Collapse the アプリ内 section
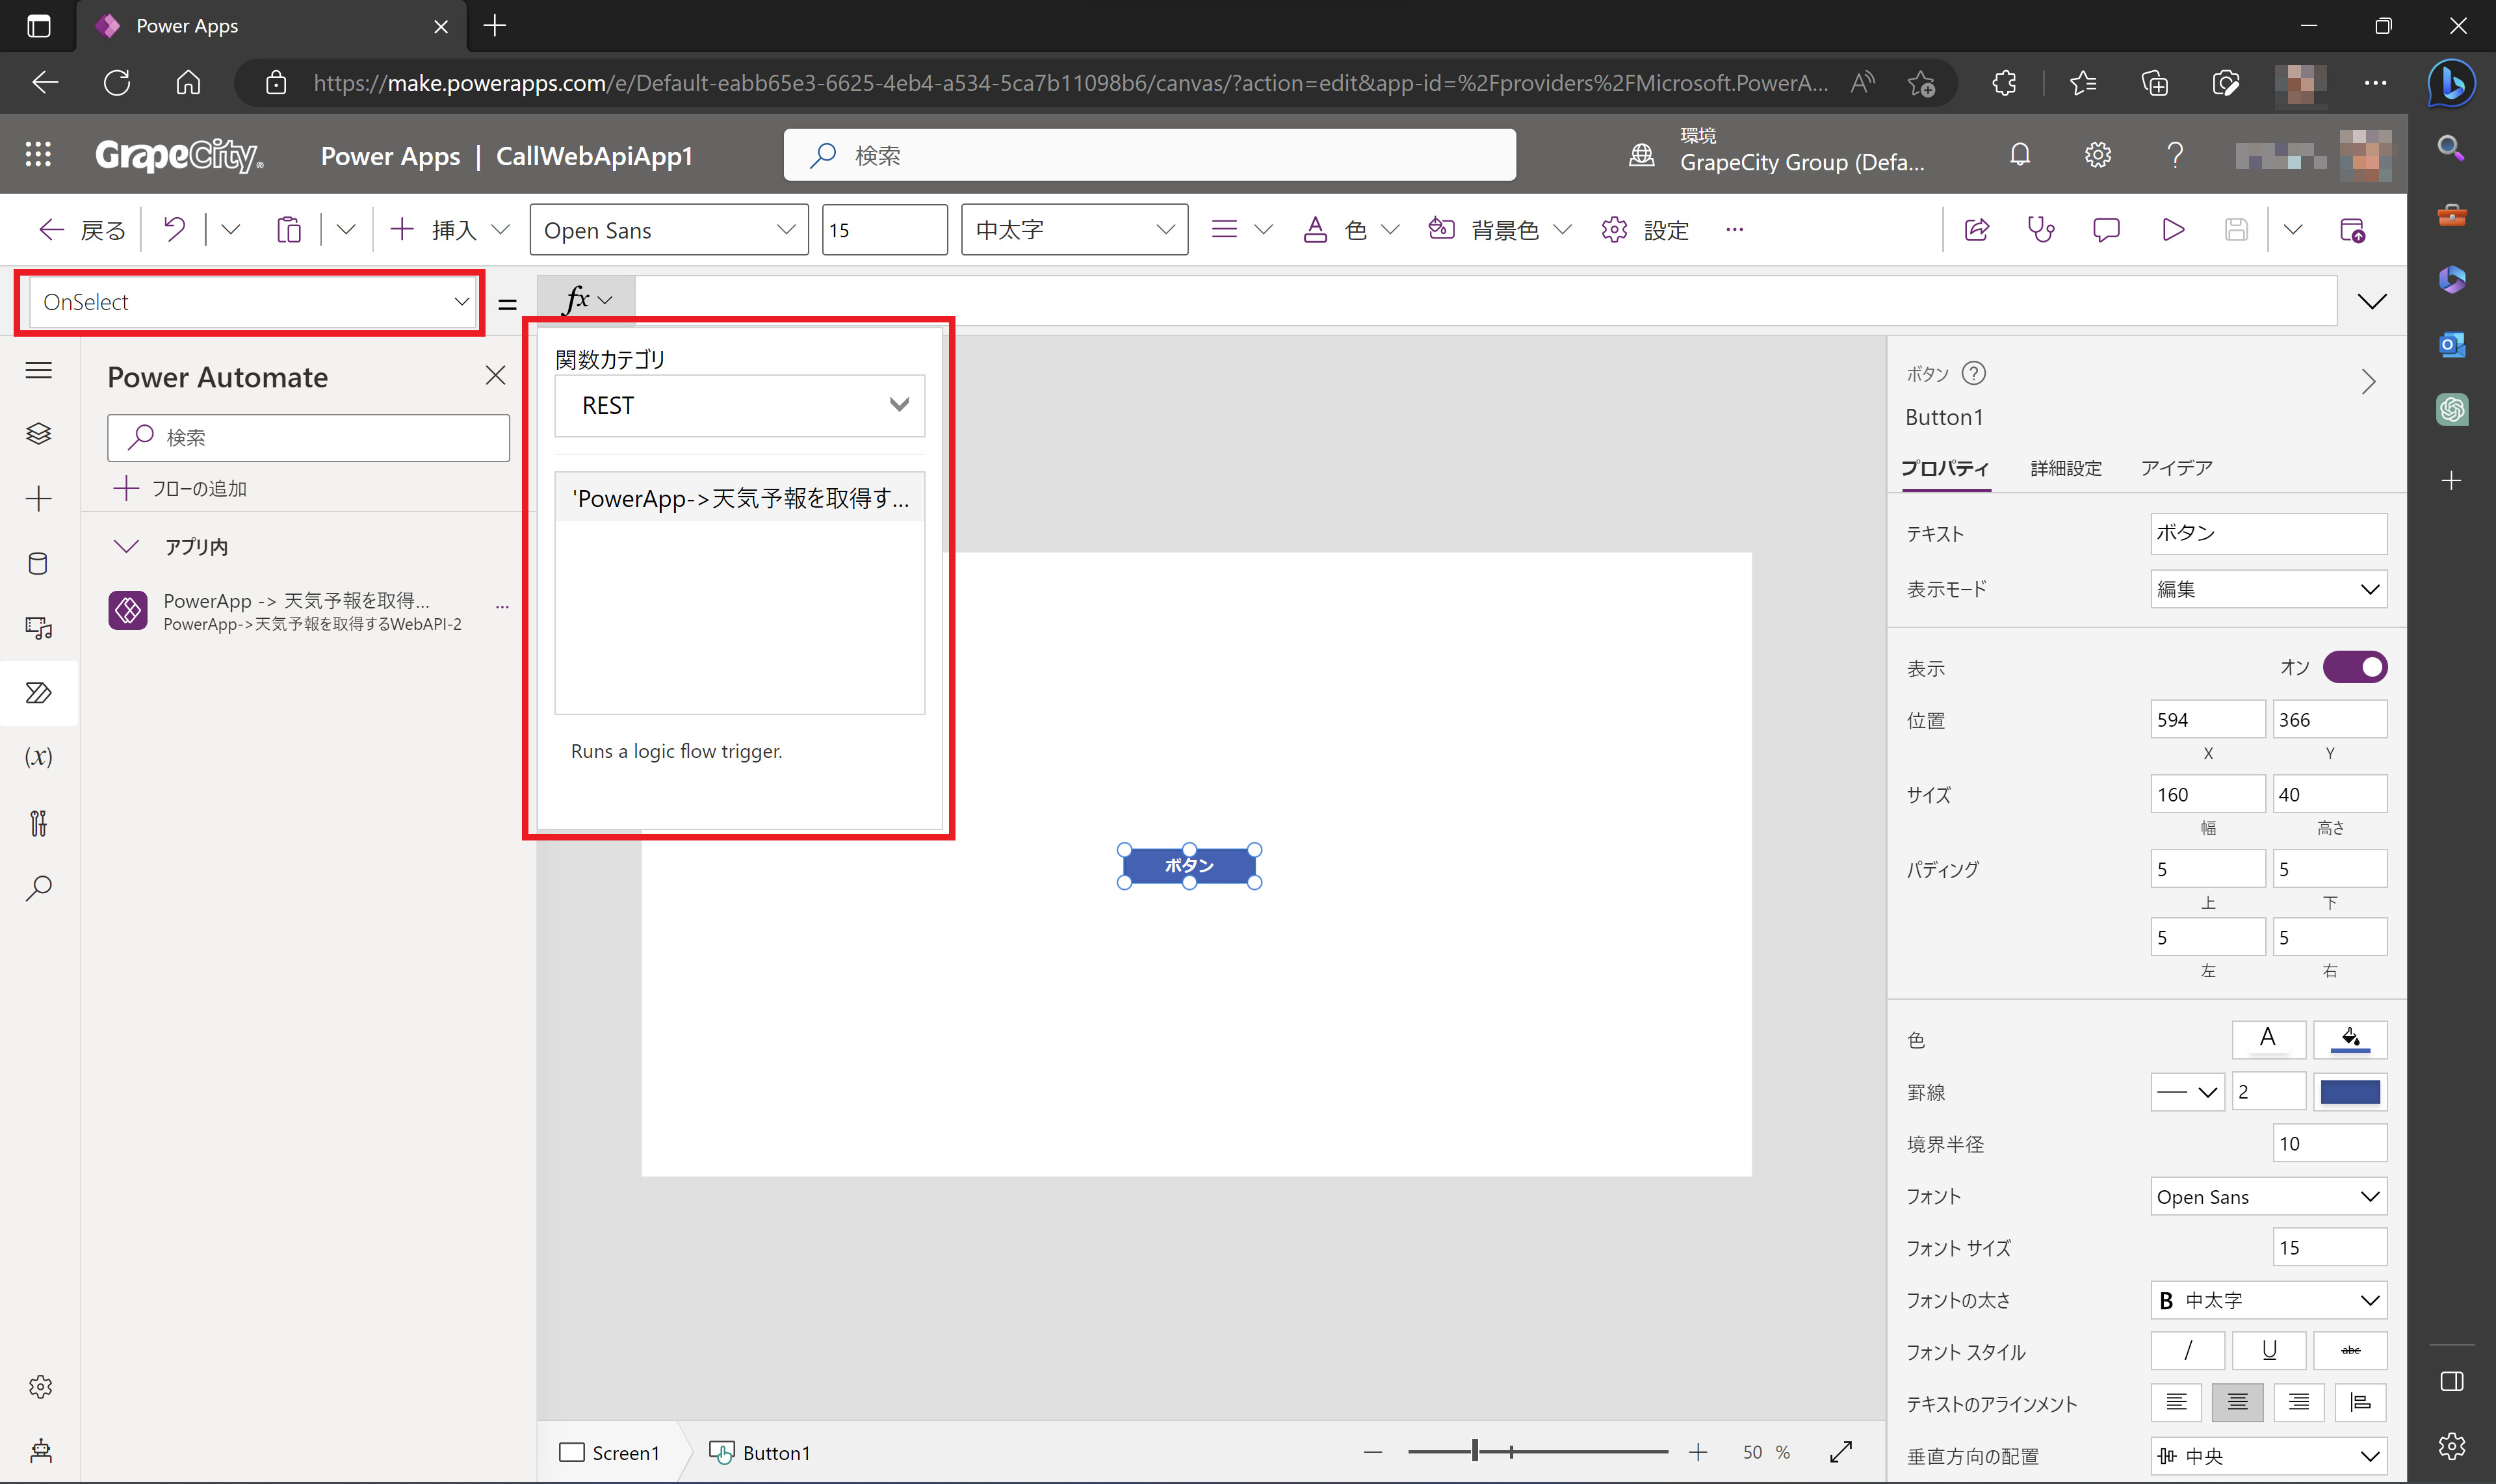Screen dimensions: 2496x1484 coord(127,546)
